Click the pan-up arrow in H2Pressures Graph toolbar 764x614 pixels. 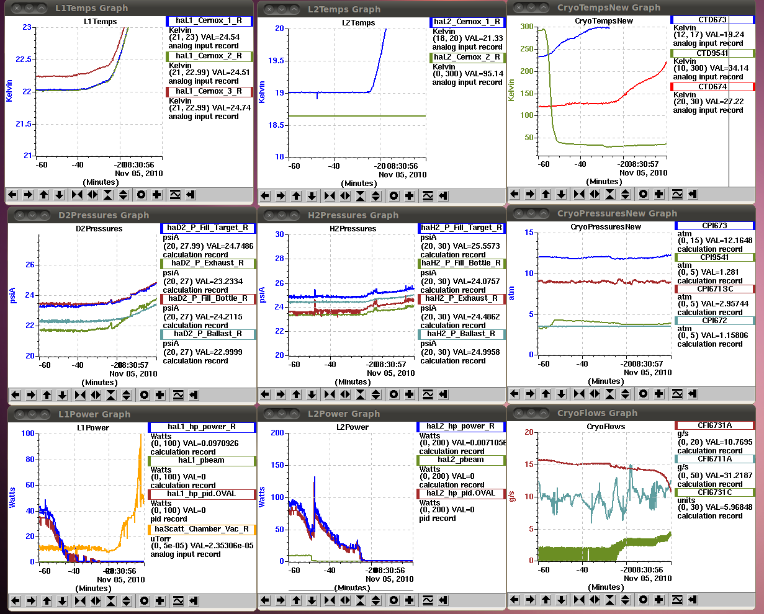tap(297, 394)
